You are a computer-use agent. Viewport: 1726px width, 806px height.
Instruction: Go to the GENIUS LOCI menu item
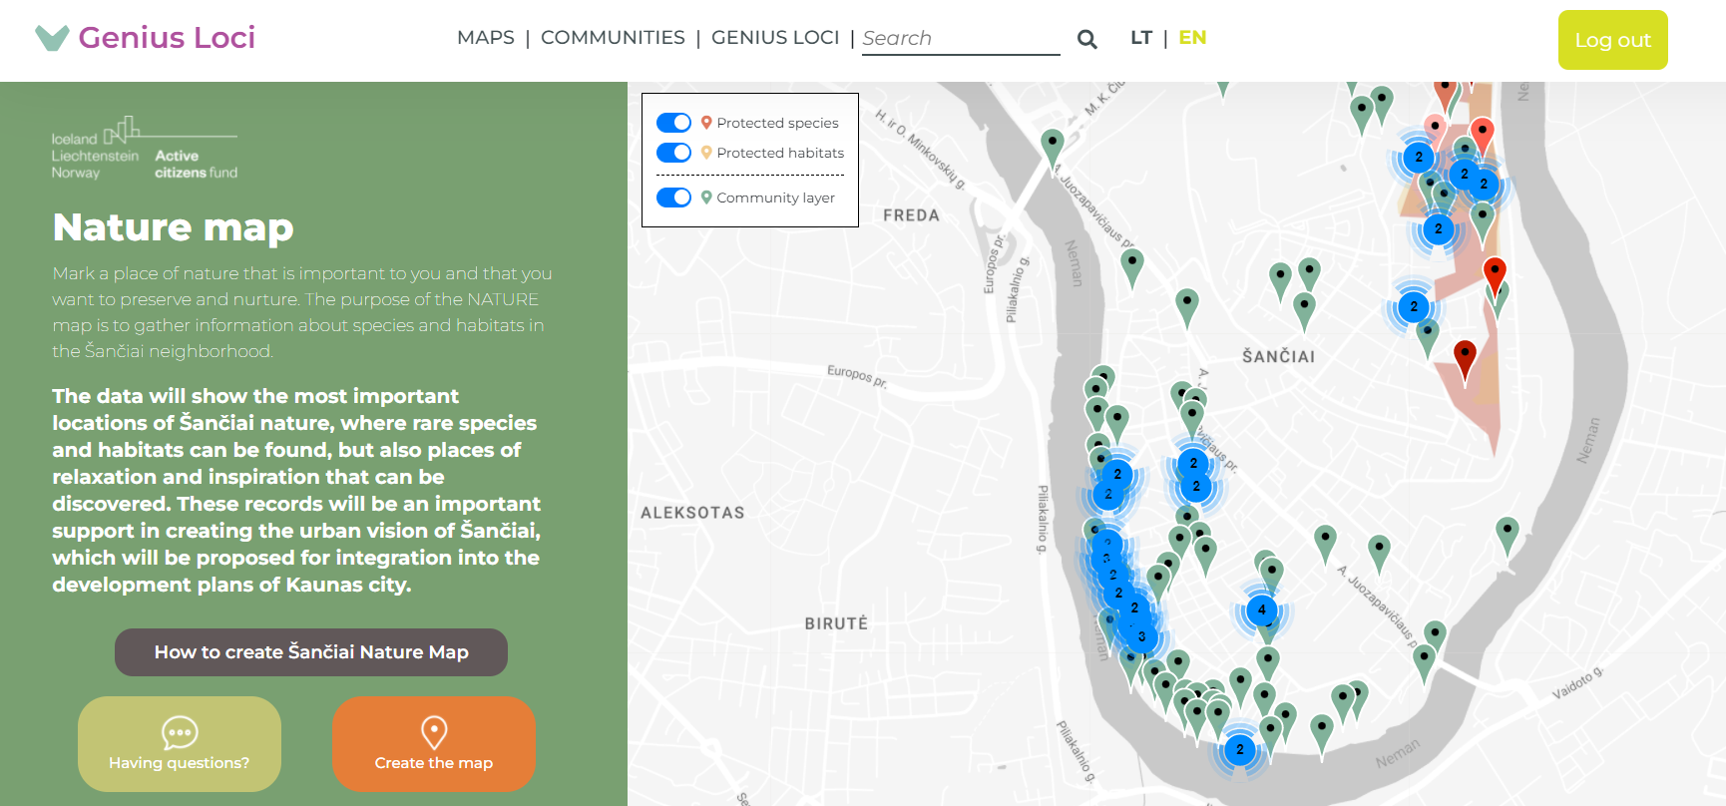pyautogui.click(x=774, y=38)
